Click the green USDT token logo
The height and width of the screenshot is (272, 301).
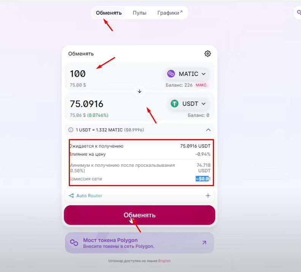coord(174,104)
